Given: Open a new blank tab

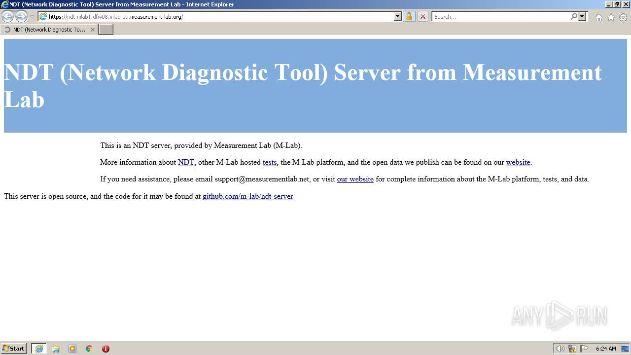Looking at the screenshot, I should coord(106,30).
